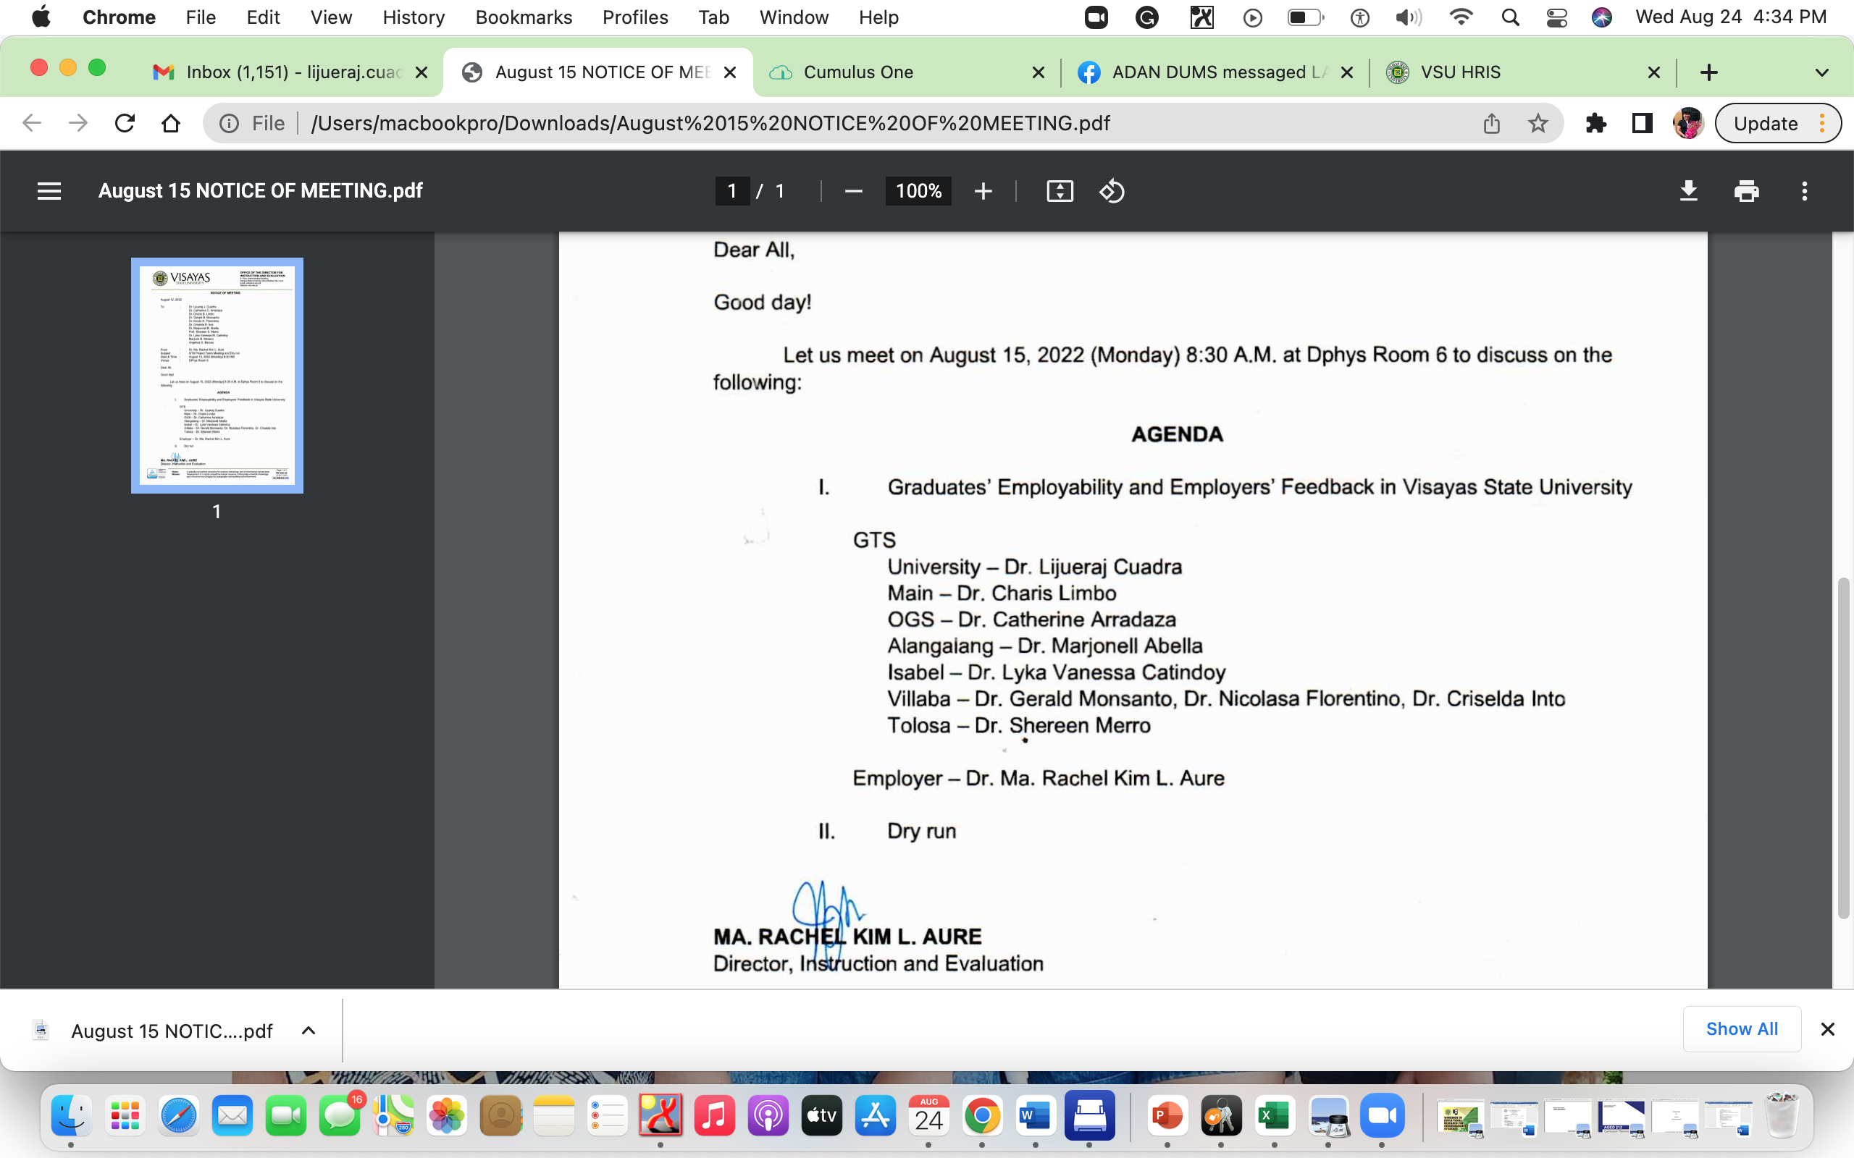
Task: Click Show All downloads
Action: 1741,1028
